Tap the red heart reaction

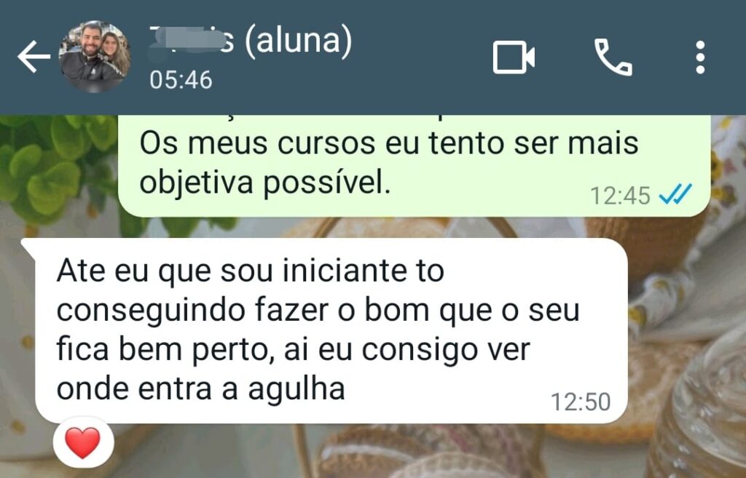click(x=83, y=442)
